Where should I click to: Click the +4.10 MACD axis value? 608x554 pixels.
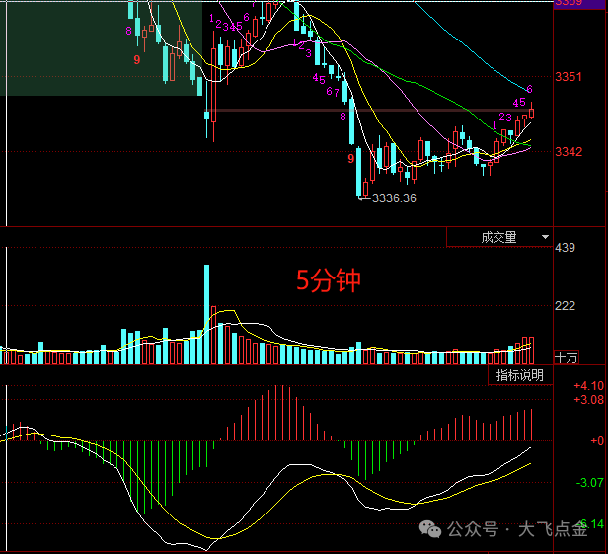(x=589, y=386)
